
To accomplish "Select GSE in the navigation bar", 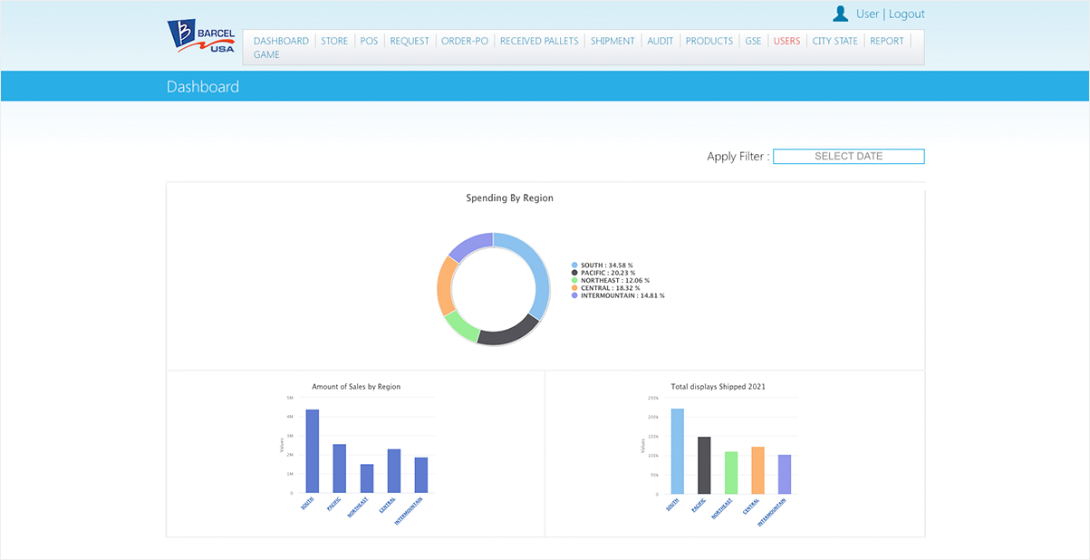I will coord(753,41).
